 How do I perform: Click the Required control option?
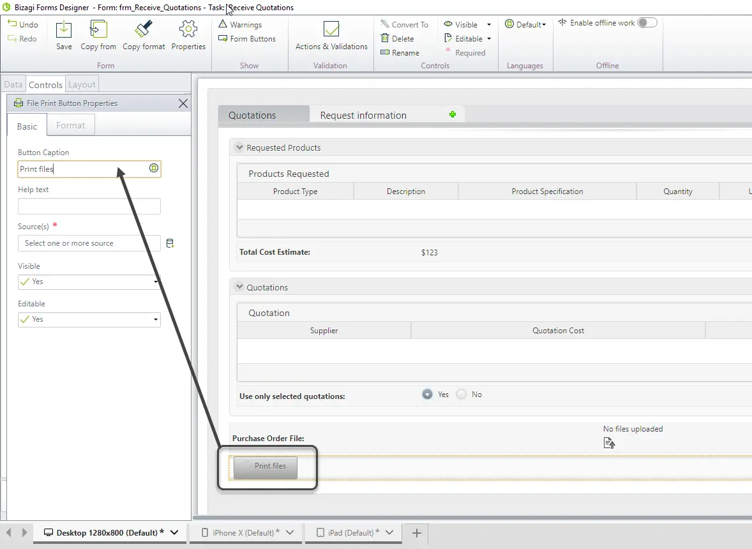(x=465, y=53)
